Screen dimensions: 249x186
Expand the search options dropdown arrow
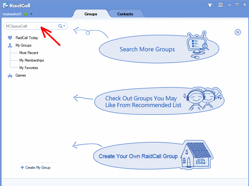(64, 26)
